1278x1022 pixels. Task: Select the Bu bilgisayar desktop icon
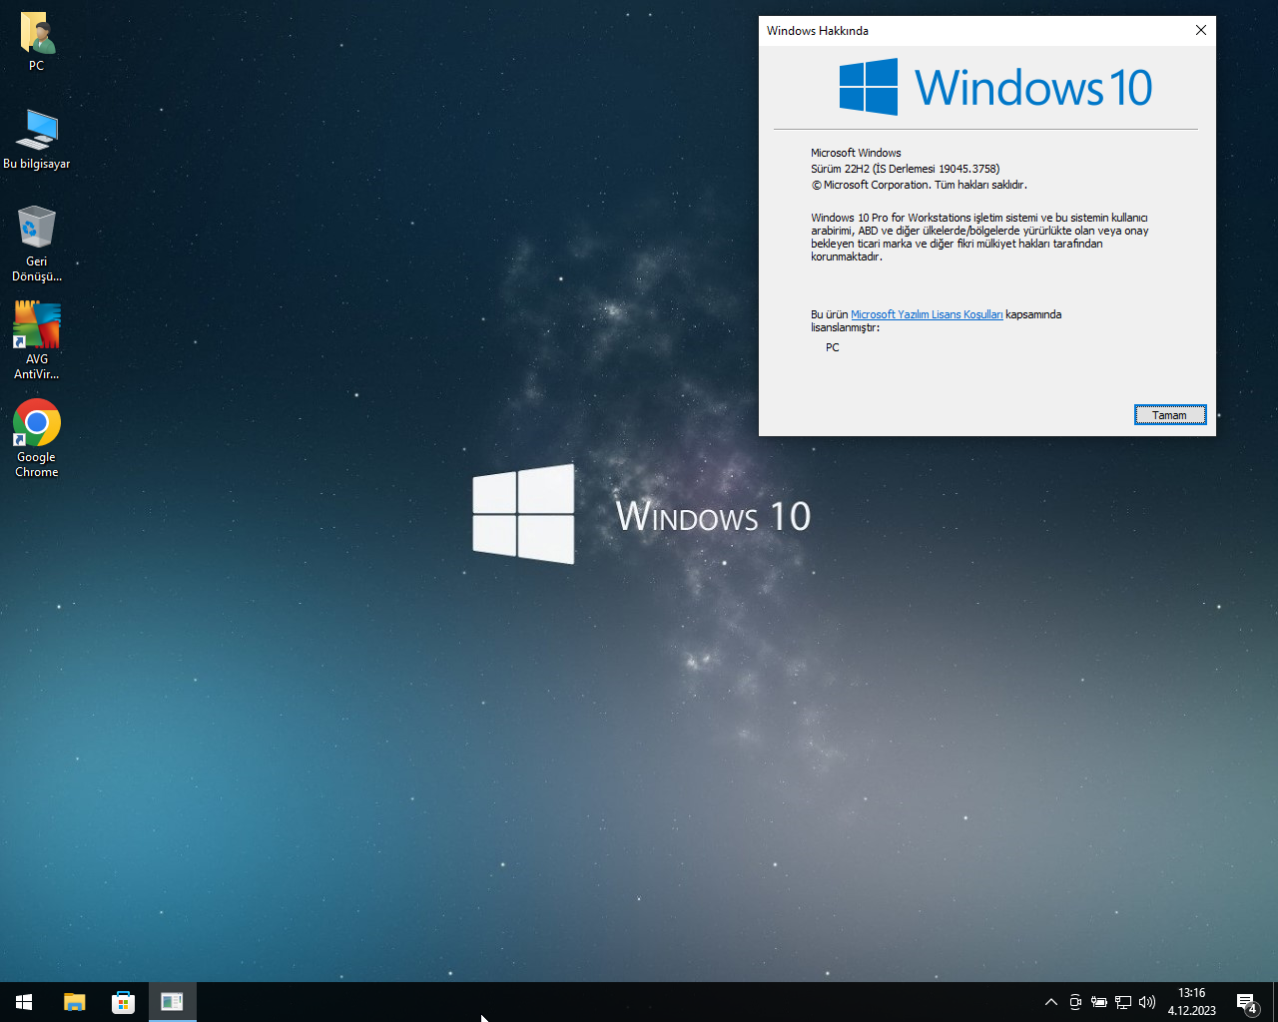pyautogui.click(x=37, y=139)
